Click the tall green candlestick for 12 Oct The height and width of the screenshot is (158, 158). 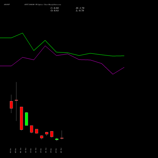[x=27, y=119]
